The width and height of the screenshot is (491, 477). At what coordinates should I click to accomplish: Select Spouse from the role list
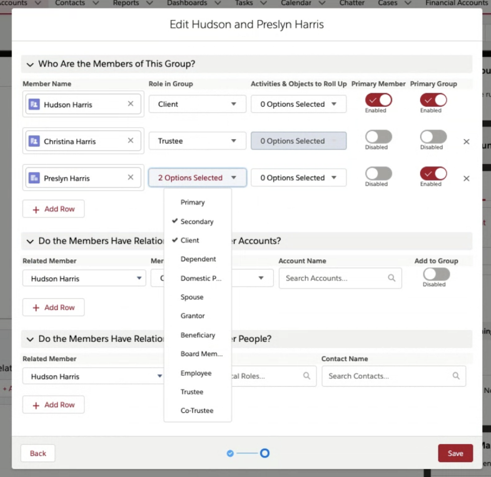(192, 297)
